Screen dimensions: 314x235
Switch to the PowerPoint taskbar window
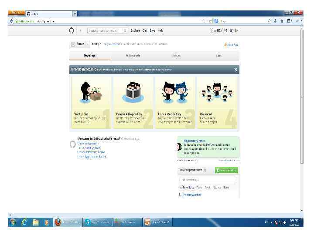(x=158, y=222)
